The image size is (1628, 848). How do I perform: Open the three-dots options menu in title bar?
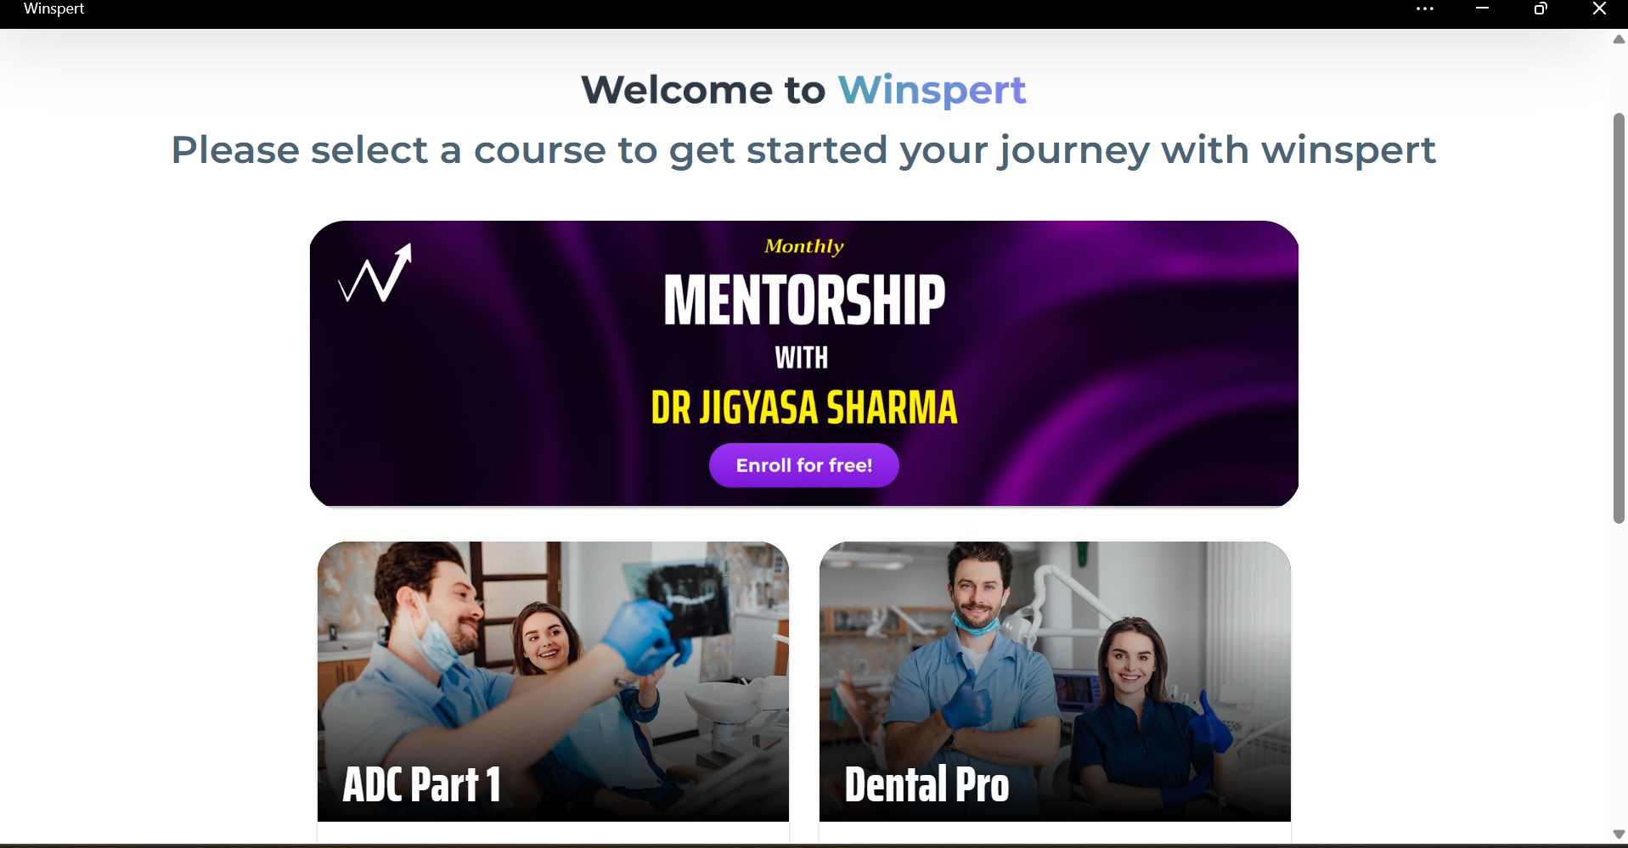1424,8
